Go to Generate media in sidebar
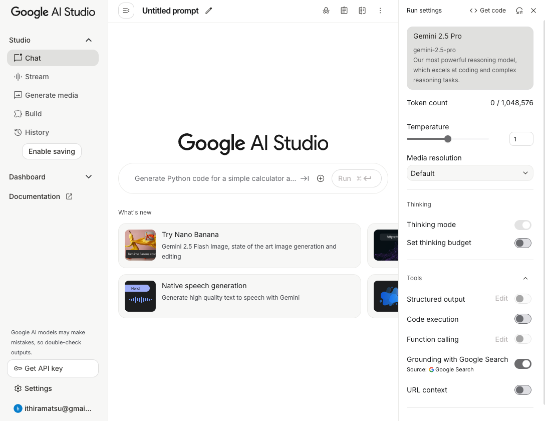545x421 pixels. pyautogui.click(x=51, y=95)
